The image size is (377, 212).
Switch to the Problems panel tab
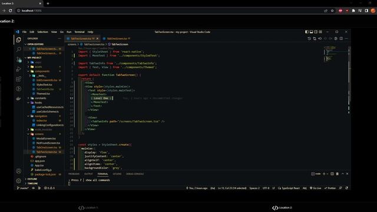[x=74, y=174]
